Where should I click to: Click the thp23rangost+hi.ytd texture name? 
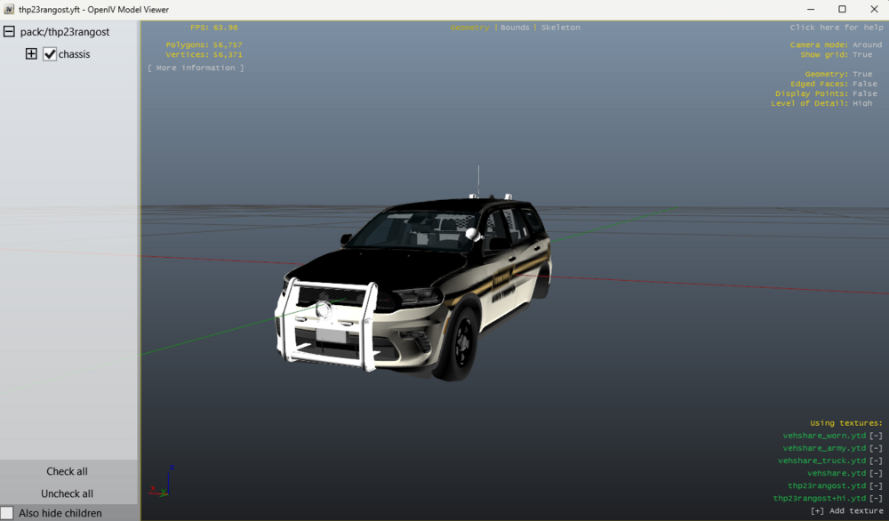[820, 498]
